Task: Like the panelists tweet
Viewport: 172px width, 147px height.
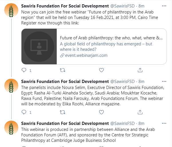Action: pos(101,112)
